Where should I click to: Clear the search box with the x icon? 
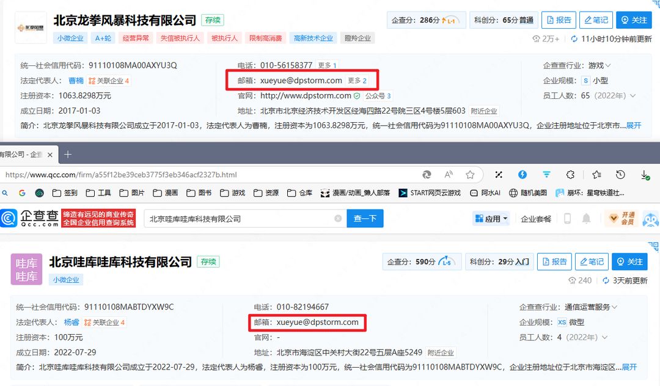337,219
